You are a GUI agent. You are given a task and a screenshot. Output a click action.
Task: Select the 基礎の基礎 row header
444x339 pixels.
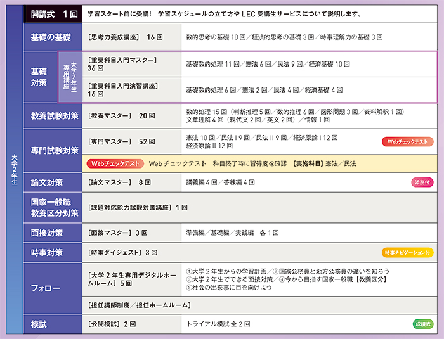pos(53,37)
